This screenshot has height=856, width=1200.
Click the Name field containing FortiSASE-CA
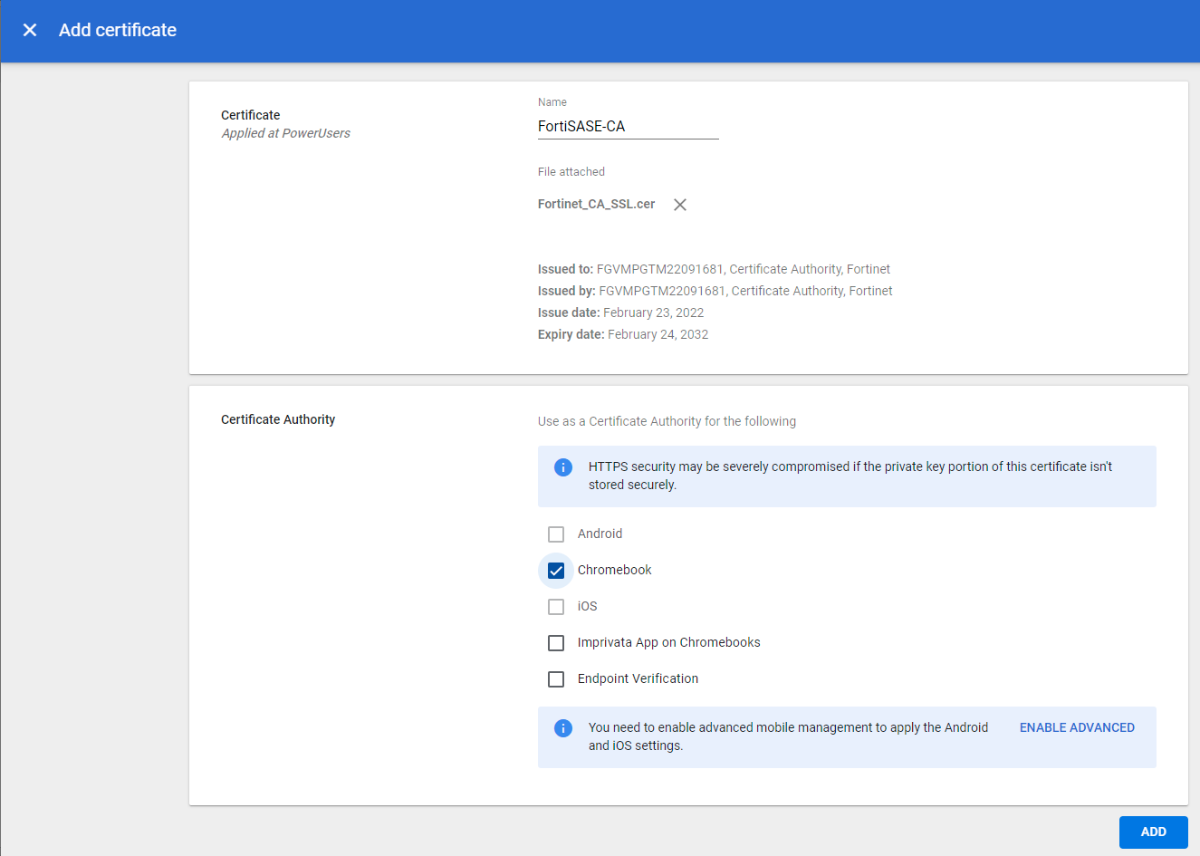pyautogui.click(x=628, y=126)
